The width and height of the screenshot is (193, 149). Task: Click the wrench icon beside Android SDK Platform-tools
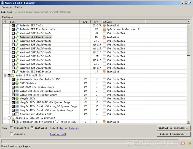pyautogui.click(x=17, y=29)
